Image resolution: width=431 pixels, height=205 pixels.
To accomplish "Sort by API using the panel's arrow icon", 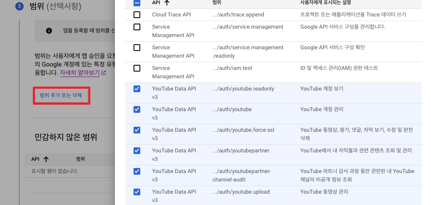I will [167, 3].
